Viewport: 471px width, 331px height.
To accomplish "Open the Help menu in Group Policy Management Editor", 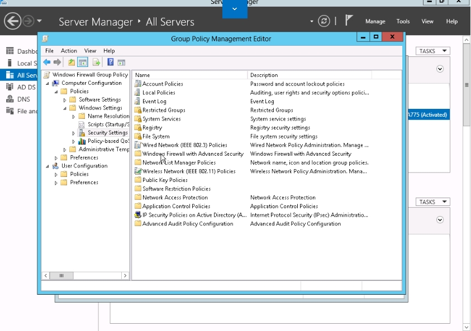I will tap(109, 51).
